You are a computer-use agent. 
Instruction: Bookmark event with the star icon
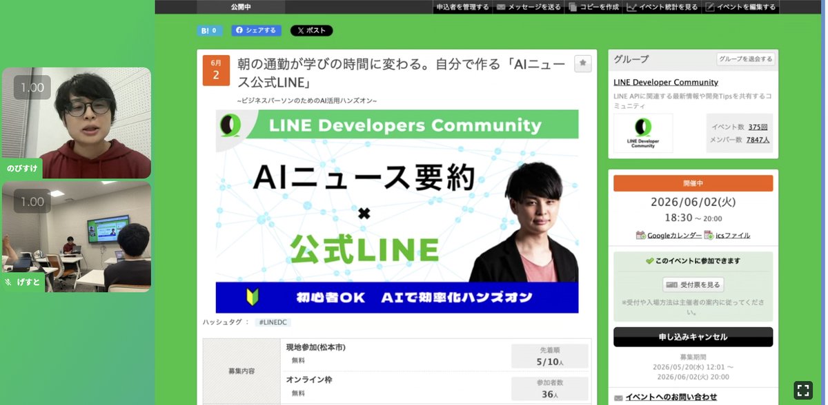(583, 63)
